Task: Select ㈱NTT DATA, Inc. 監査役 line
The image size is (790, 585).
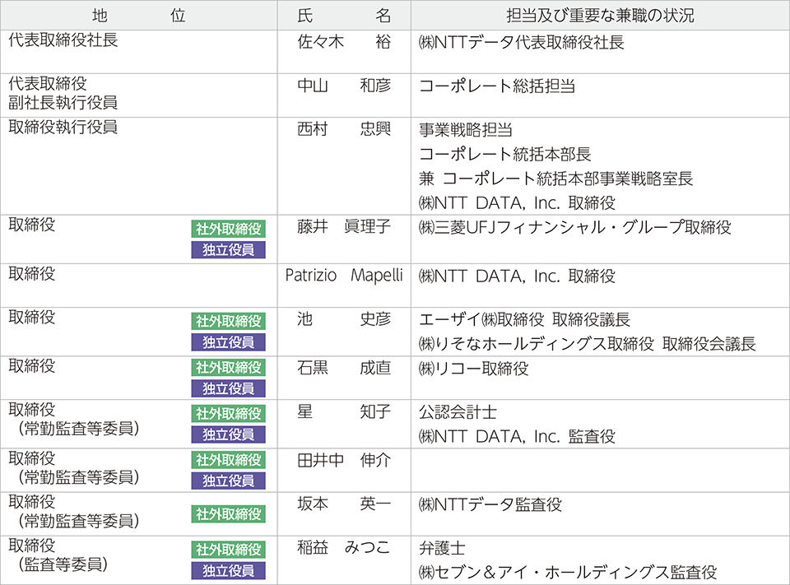Action: [517, 436]
